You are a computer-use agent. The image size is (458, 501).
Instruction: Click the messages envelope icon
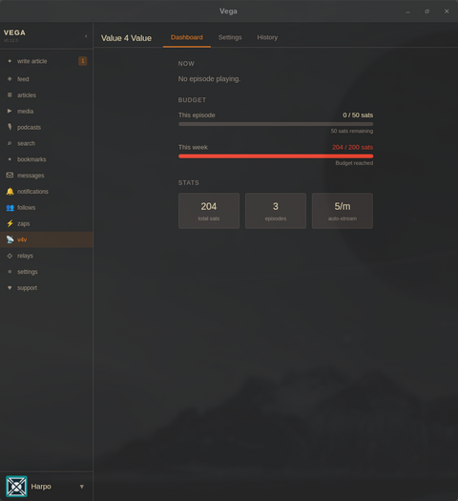(x=10, y=175)
